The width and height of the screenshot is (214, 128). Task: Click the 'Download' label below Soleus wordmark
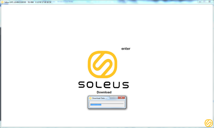(x=104, y=92)
